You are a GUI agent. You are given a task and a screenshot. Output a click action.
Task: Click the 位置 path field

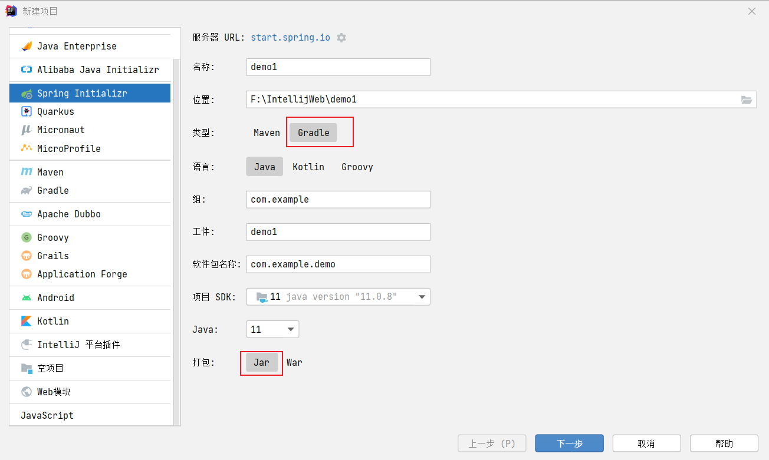pyautogui.click(x=501, y=100)
